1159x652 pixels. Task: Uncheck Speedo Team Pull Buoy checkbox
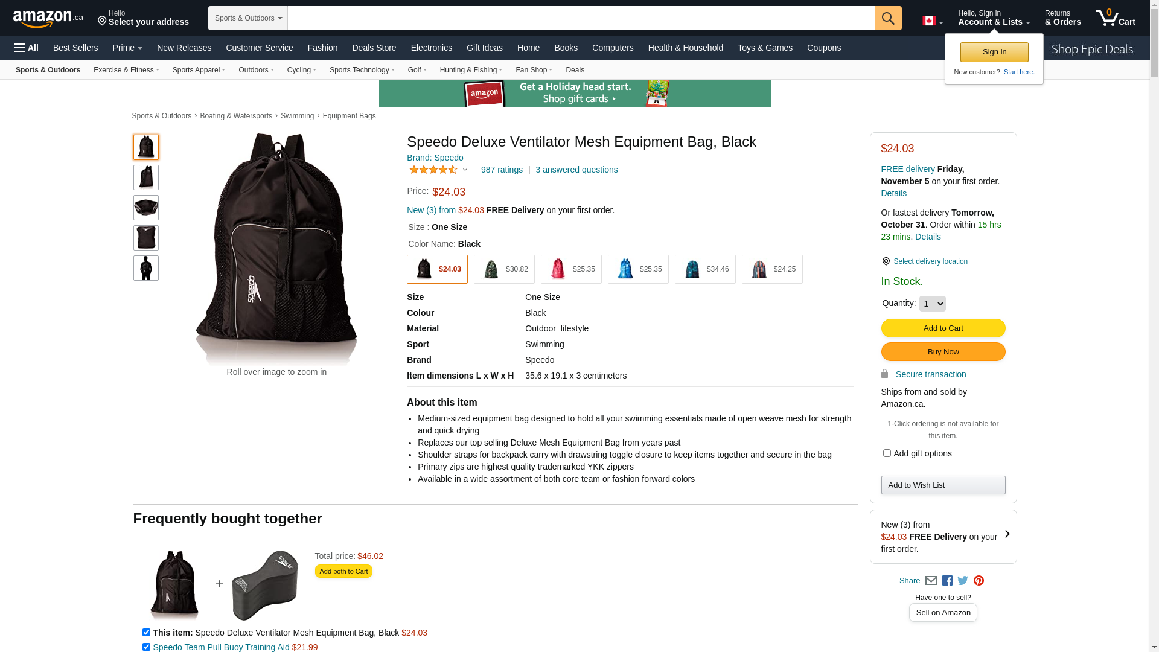point(146,647)
